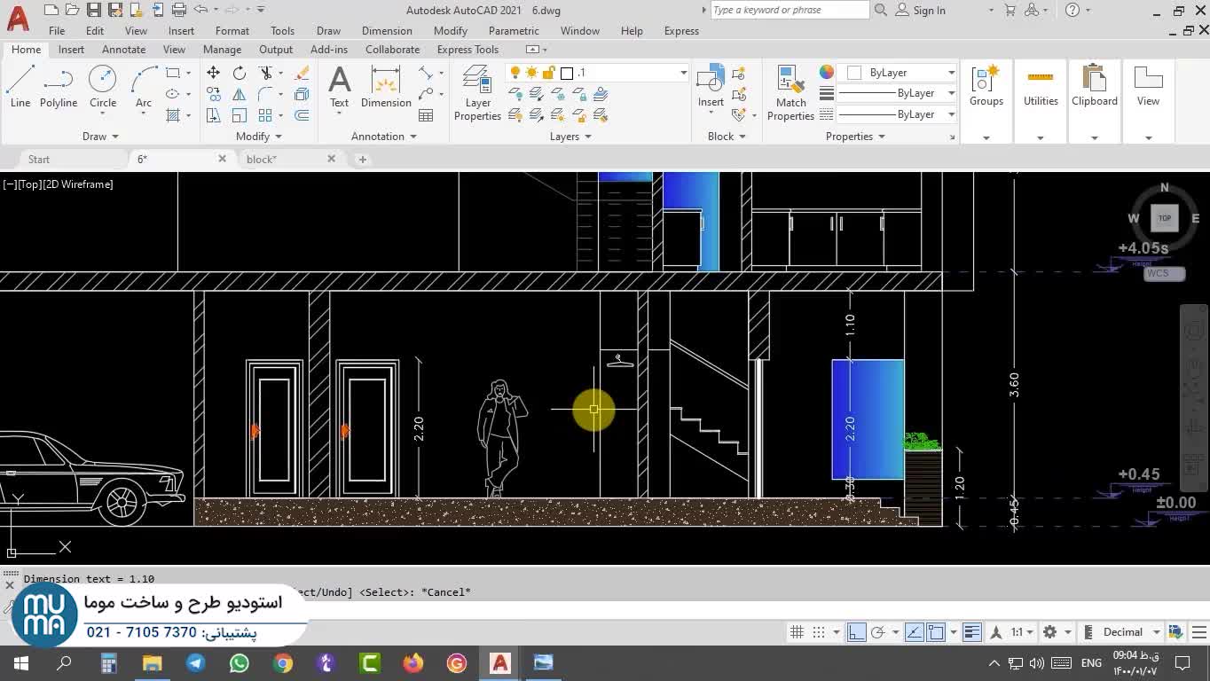Viewport: 1210px width, 681px height.
Task: Insert a table from Annotation panel
Action: coord(426,115)
